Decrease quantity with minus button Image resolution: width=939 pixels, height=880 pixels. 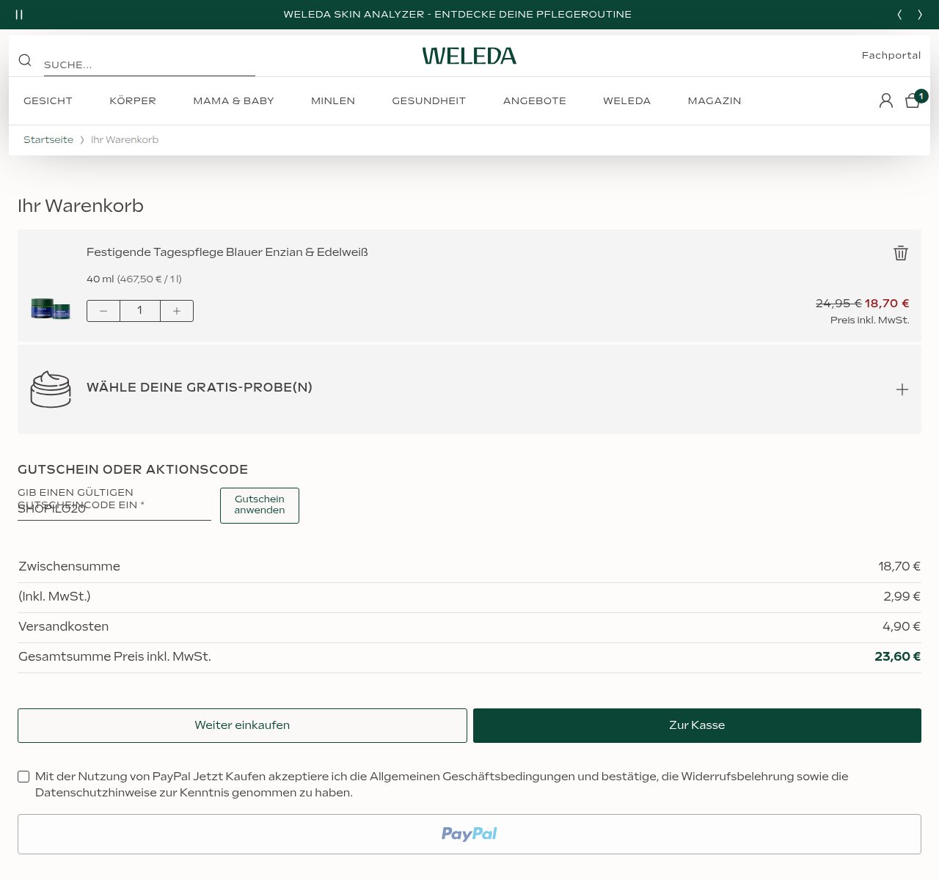[103, 311]
